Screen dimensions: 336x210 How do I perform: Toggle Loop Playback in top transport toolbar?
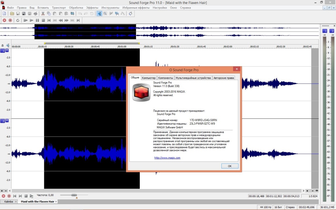[x=18, y=20]
